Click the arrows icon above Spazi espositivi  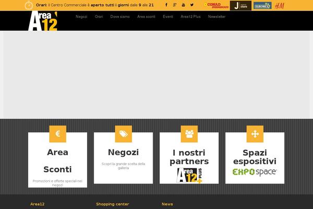pyautogui.click(x=255, y=134)
